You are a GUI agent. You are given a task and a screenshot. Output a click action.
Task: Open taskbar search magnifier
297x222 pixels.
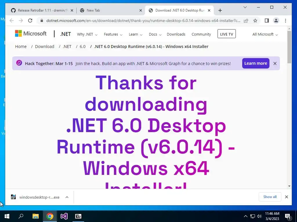point(21,216)
